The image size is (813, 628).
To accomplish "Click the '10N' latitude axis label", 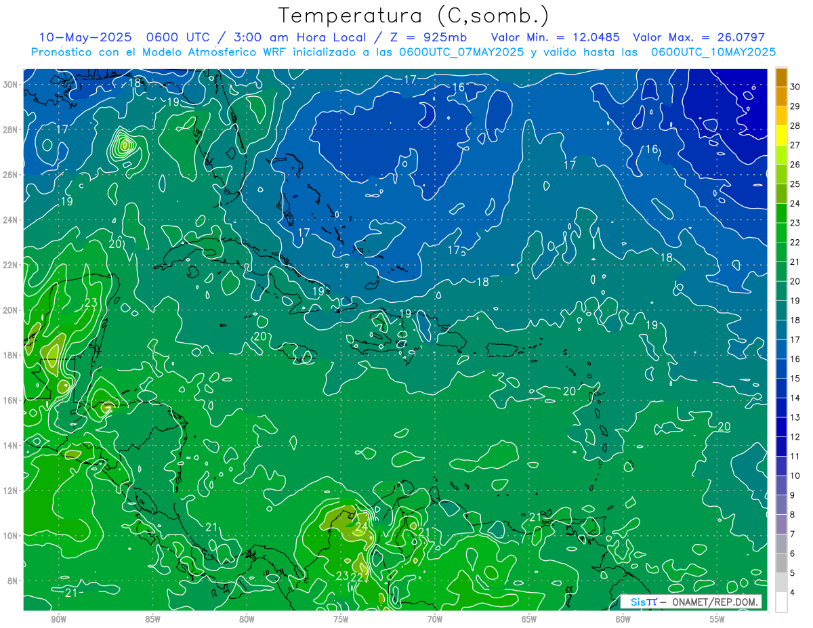I will [12, 536].
